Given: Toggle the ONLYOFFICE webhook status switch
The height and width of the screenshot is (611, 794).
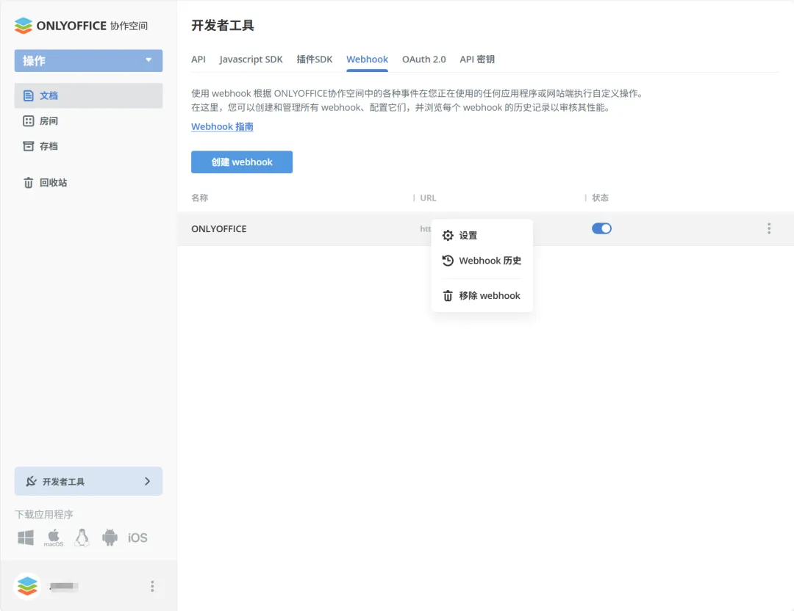Looking at the screenshot, I should pos(601,228).
